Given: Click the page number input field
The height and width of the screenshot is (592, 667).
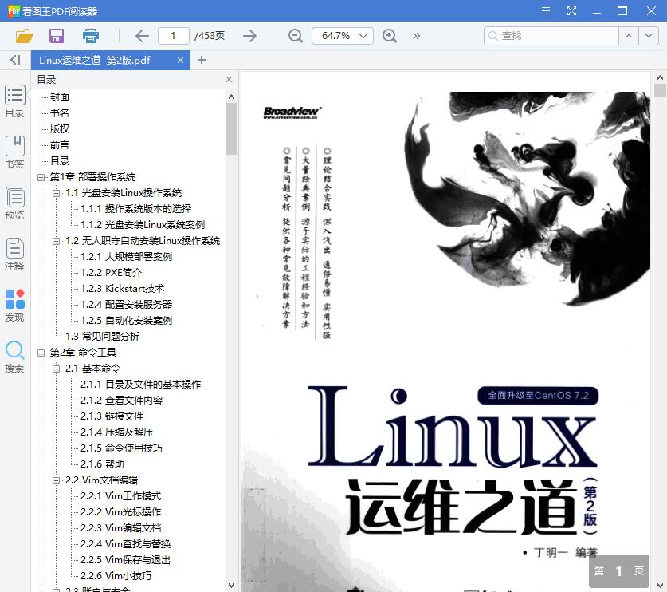Looking at the screenshot, I should click(174, 36).
